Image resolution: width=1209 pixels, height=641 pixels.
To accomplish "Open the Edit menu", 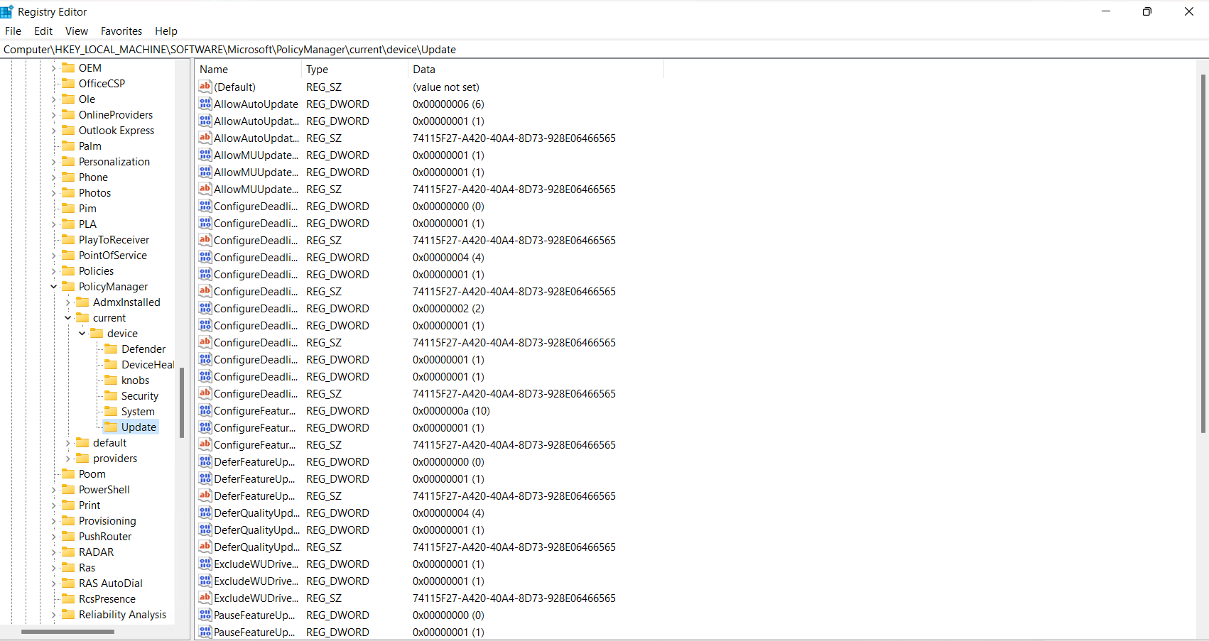I will coord(43,31).
